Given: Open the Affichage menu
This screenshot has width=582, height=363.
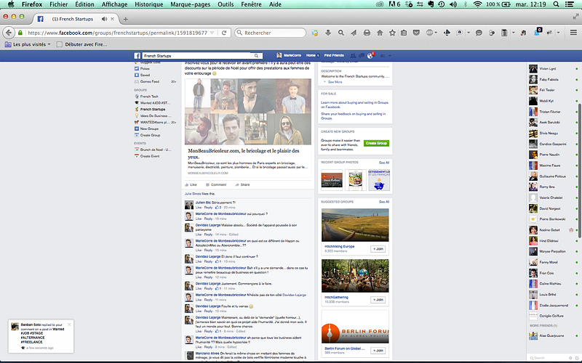Looking at the screenshot, I should coord(114,4).
